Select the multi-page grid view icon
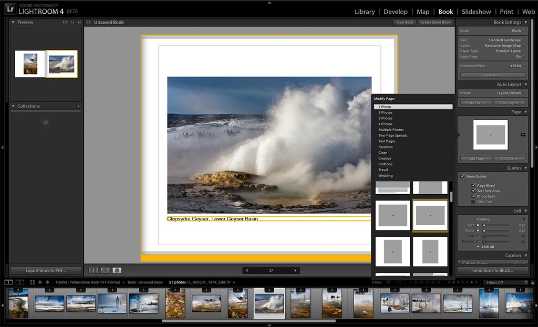Image resolution: width=538 pixels, height=327 pixels. coord(93,270)
